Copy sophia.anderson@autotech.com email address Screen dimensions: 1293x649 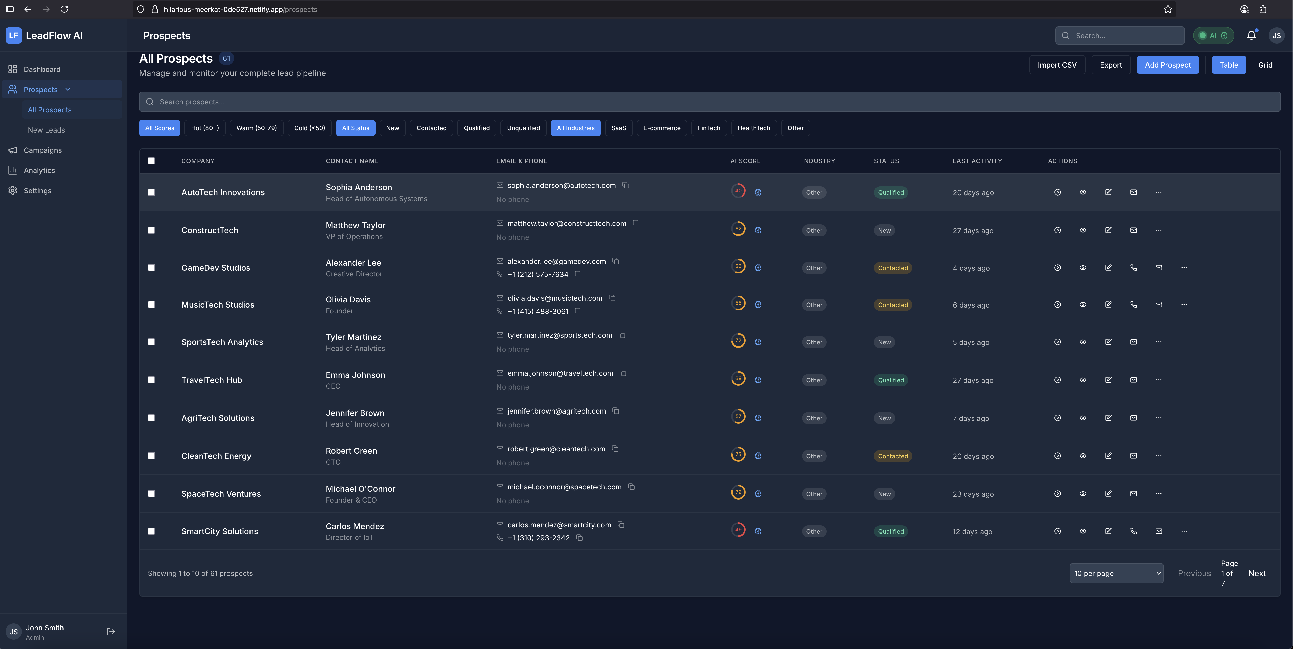625,186
